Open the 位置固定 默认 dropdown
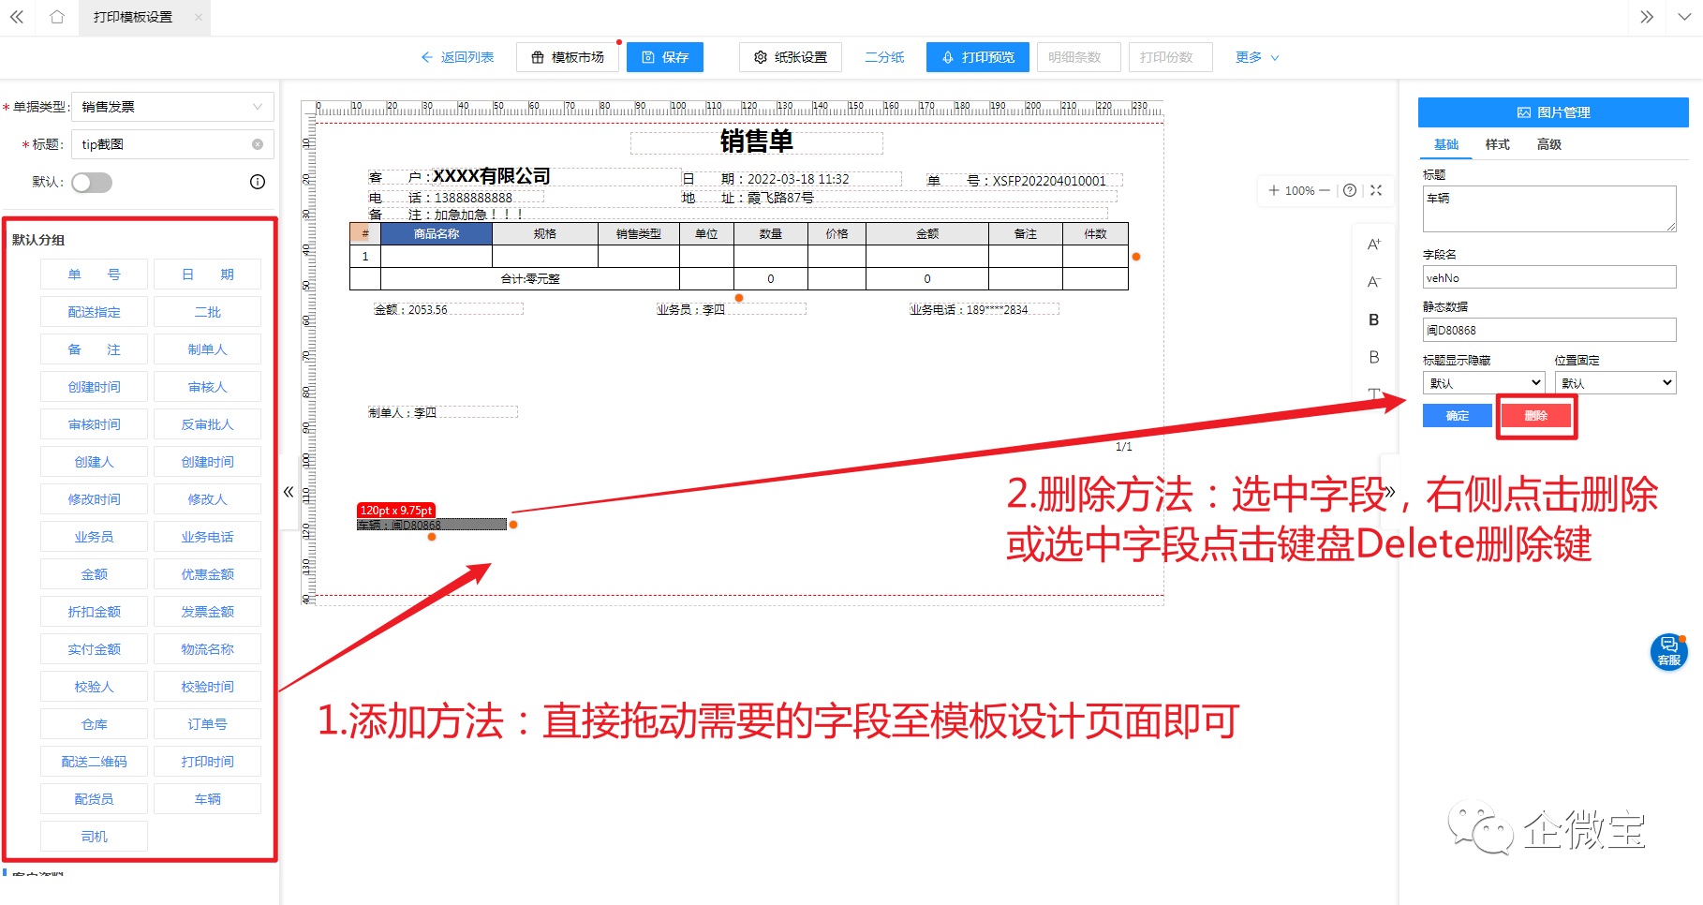This screenshot has height=905, width=1703. tap(1614, 381)
